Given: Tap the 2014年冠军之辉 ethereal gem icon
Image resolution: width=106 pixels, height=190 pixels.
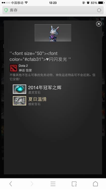Looking at the screenshot, I should coord(20,89).
